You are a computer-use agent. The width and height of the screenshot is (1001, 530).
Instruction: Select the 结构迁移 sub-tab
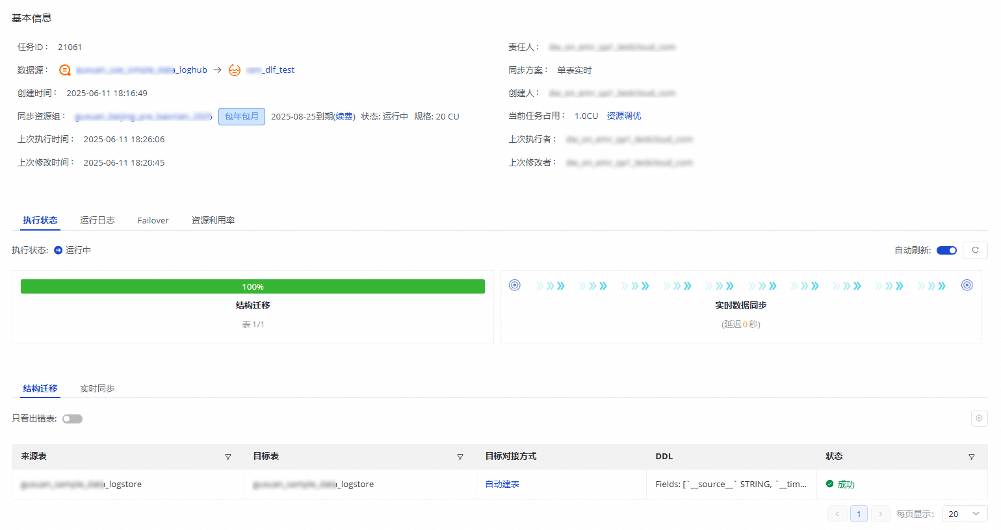click(x=40, y=388)
